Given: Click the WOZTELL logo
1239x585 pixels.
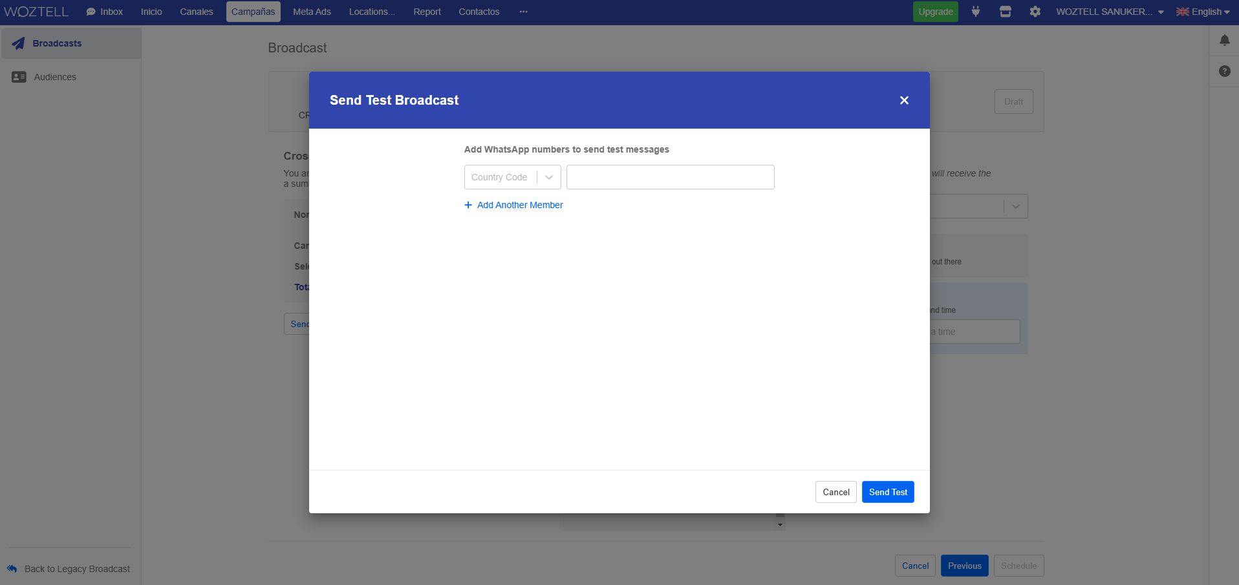Looking at the screenshot, I should pos(36,12).
